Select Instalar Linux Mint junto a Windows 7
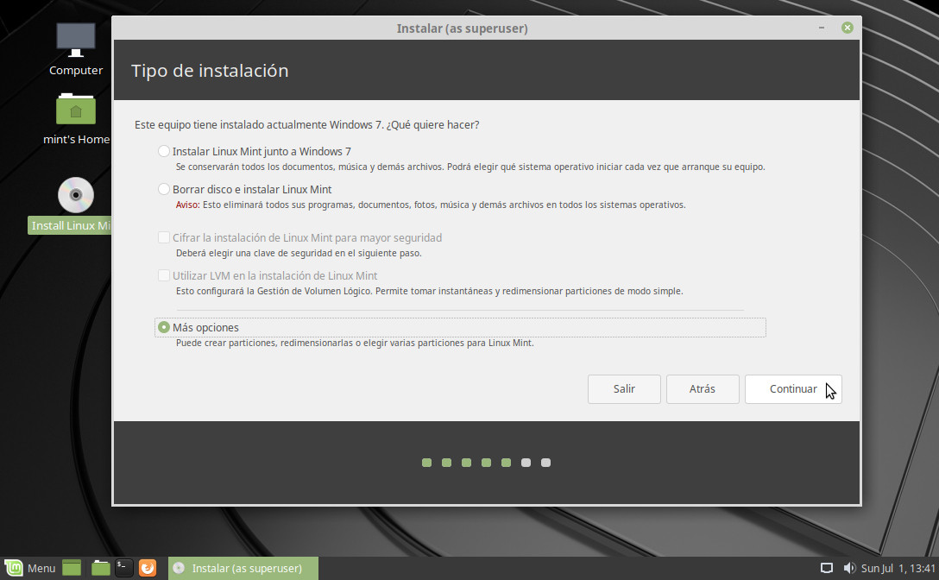 (164, 151)
